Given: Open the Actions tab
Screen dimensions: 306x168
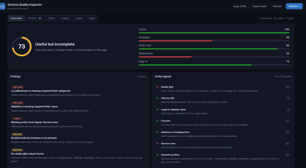Looking at the screenshot, I should point(34,18).
